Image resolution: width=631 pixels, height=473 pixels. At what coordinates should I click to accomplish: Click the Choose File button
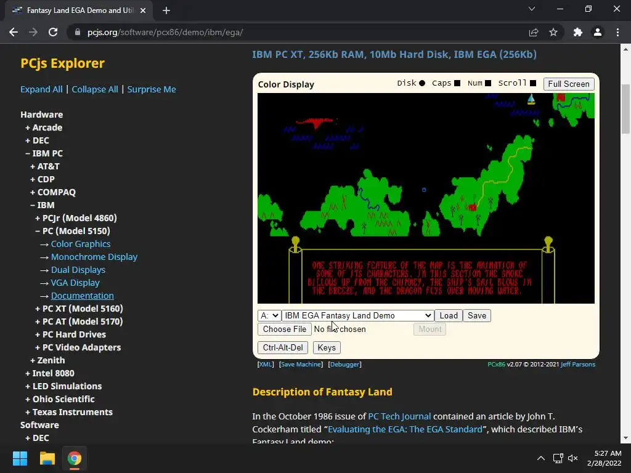click(285, 329)
